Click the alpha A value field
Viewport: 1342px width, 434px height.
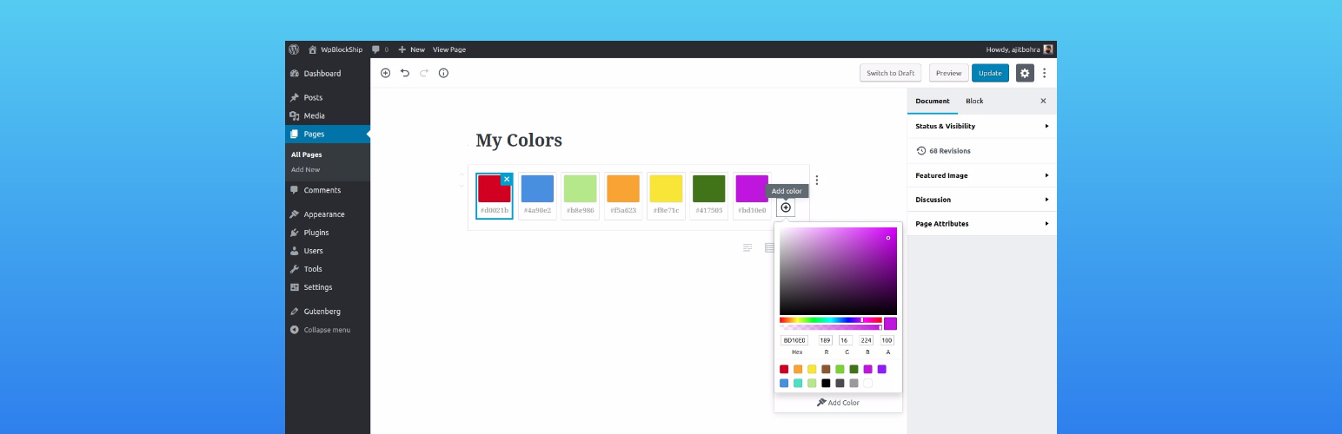(887, 340)
